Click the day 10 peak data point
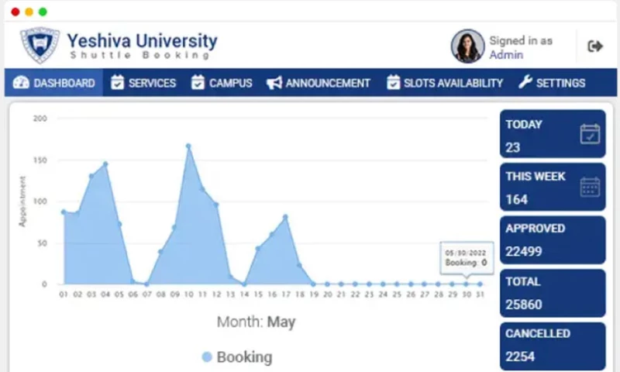This screenshot has width=620, height=372. click(188, 146)
